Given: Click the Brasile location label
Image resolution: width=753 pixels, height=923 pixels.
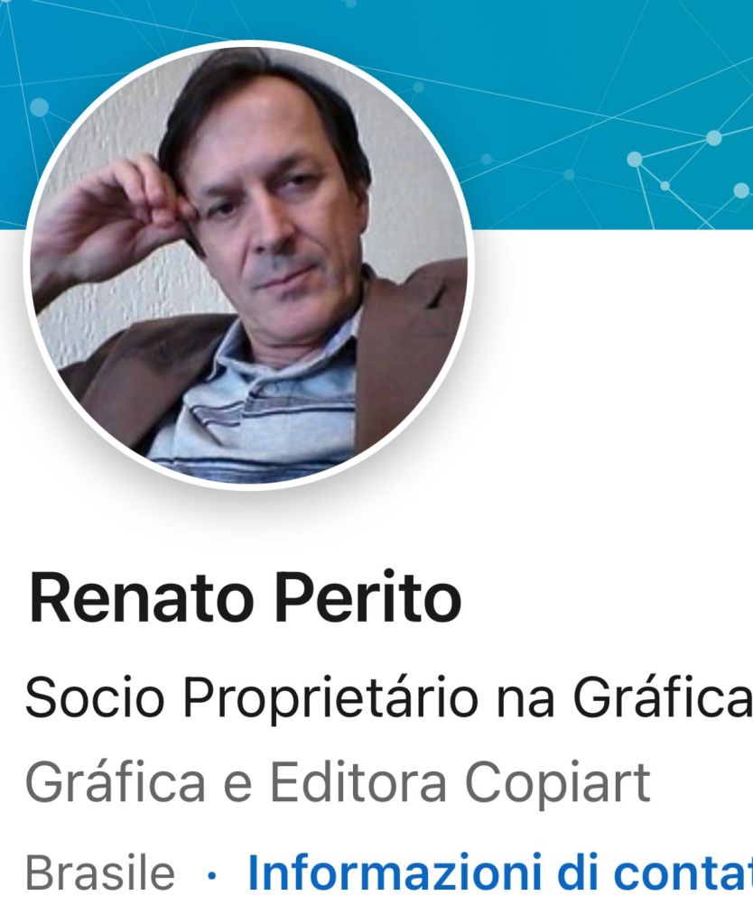Looking at the screenshot, I should (100, 872).
